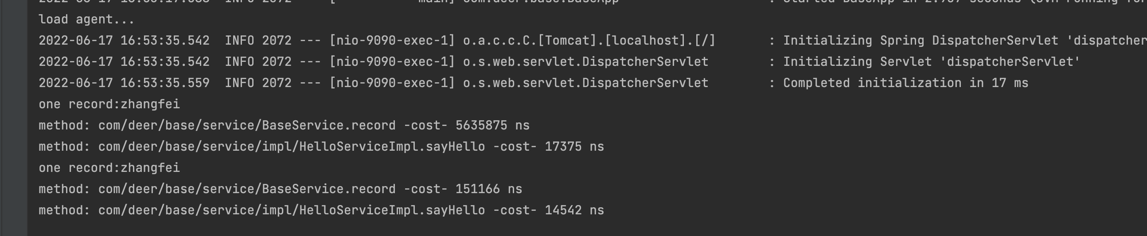
Task: Click the 16:53:35.559 timestamp
Action: (165, 83)
